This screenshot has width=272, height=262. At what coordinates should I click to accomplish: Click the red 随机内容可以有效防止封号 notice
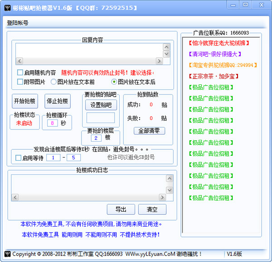(107, 73)
